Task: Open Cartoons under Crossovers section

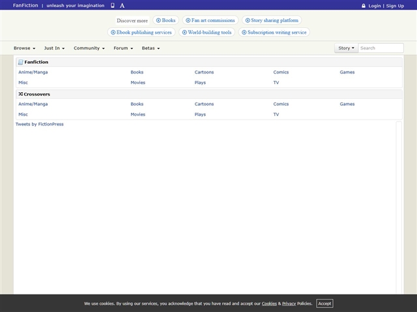Action: click(x=204, y=104)
